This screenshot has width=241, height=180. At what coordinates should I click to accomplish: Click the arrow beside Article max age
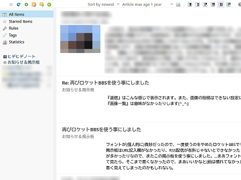coord(172,4)
